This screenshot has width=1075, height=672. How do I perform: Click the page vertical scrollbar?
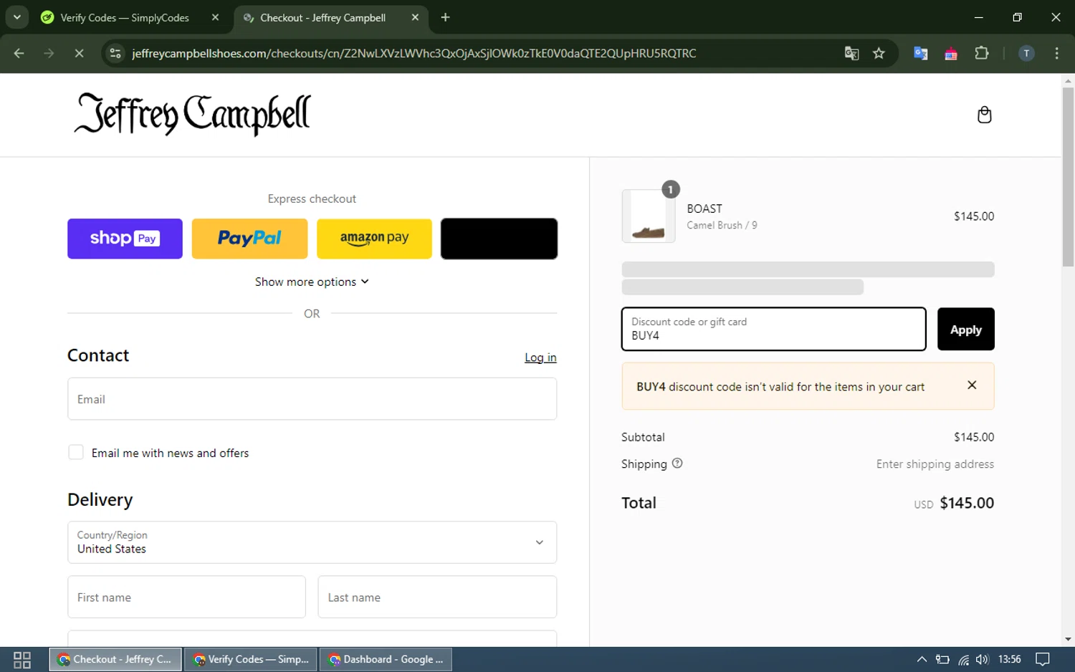(1068, 178)
